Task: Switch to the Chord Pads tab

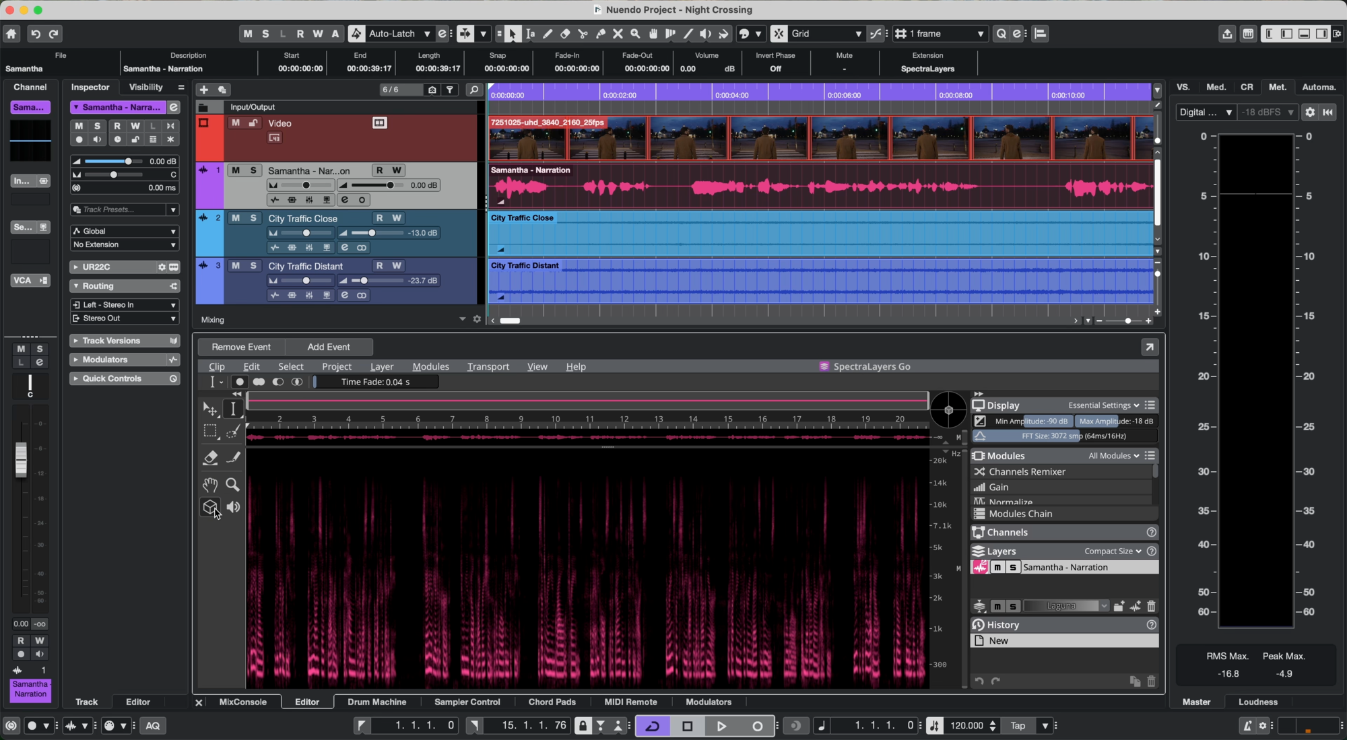Action: [x=552, y=702]
